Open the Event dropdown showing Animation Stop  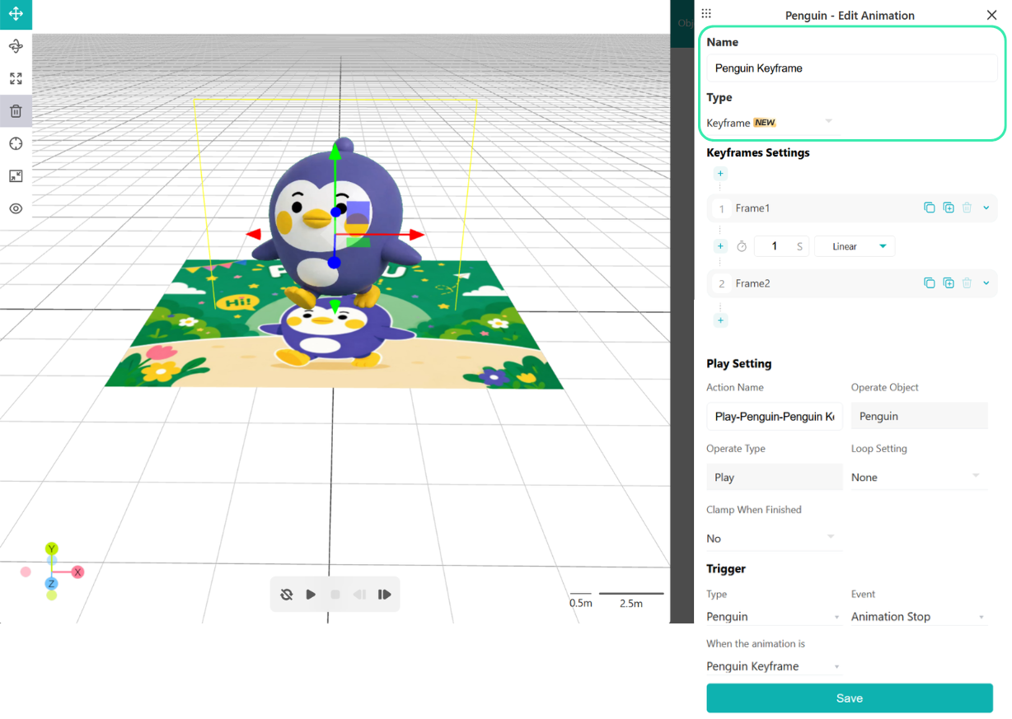(920, 617)
